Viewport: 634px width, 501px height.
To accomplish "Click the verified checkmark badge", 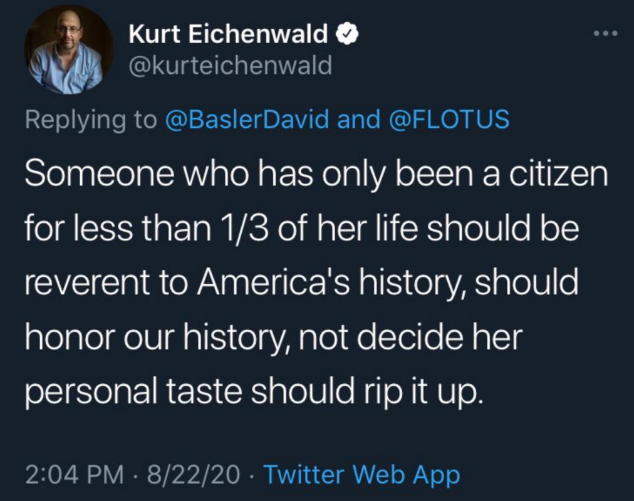I will [x=347, y=34].
